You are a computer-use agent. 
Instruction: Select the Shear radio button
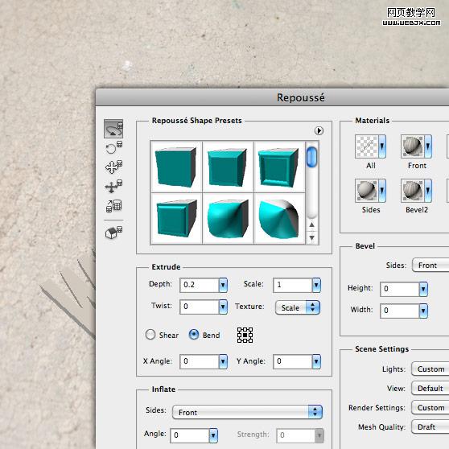pyautogui.click(x=150, y=335)
